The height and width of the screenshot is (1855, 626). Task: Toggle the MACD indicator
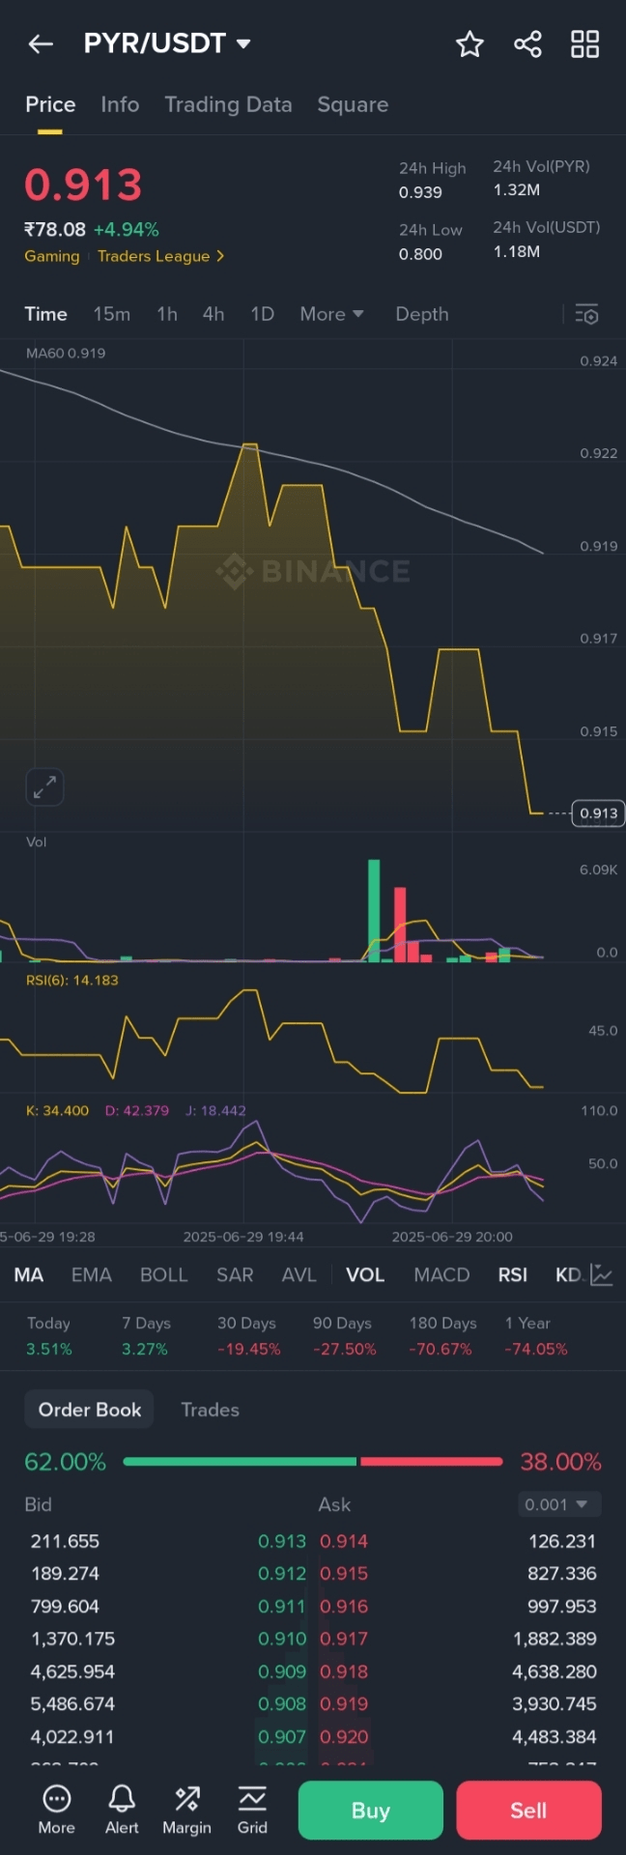(441, 1274)
